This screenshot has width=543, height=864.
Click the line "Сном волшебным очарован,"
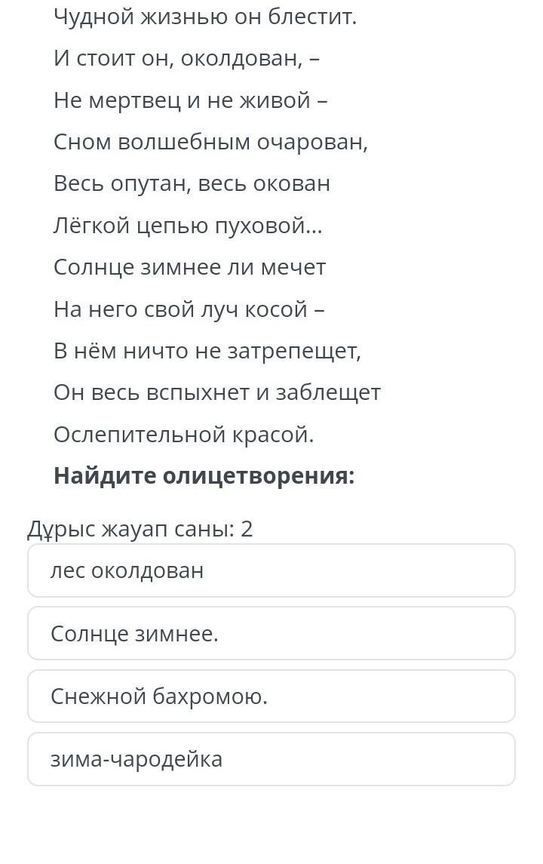(211, 142)
